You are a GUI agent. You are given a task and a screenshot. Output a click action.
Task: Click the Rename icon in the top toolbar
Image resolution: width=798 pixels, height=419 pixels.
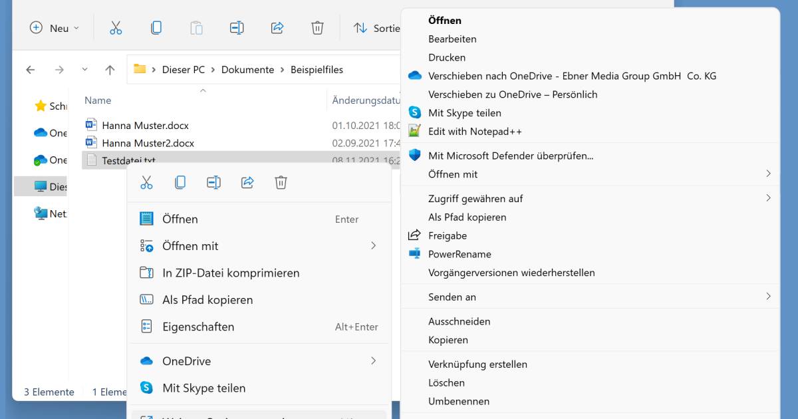point(237,28)
